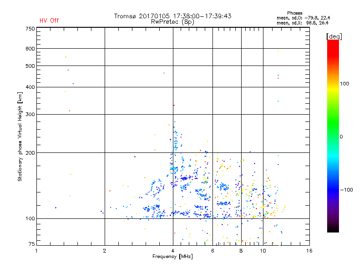364x273 pixels.
Task: Click the y-axis '500' tick label
Action: pyautogui.click(x=30, y=66)
